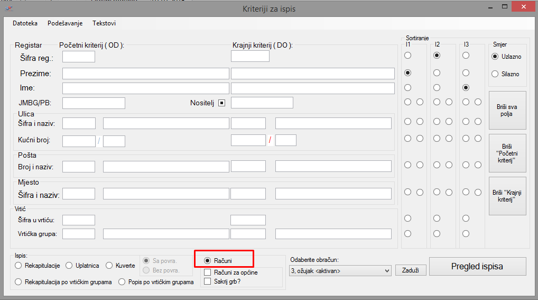Click the app icon in title bar

click(x=9, y=7)
